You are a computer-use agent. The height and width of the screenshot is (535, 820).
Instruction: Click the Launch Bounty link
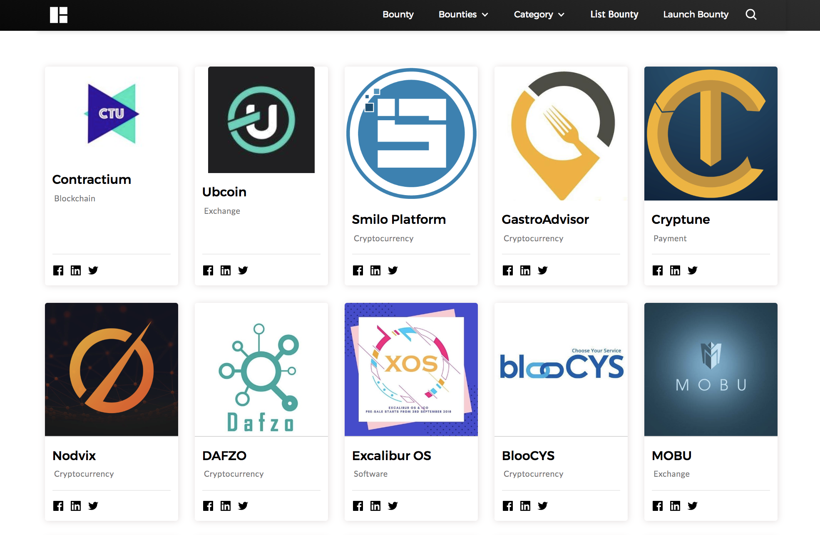pos(696,15)
